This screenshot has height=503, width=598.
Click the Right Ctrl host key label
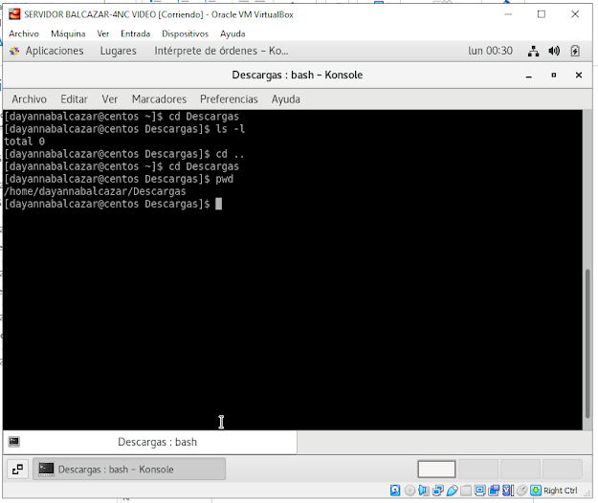561,491
